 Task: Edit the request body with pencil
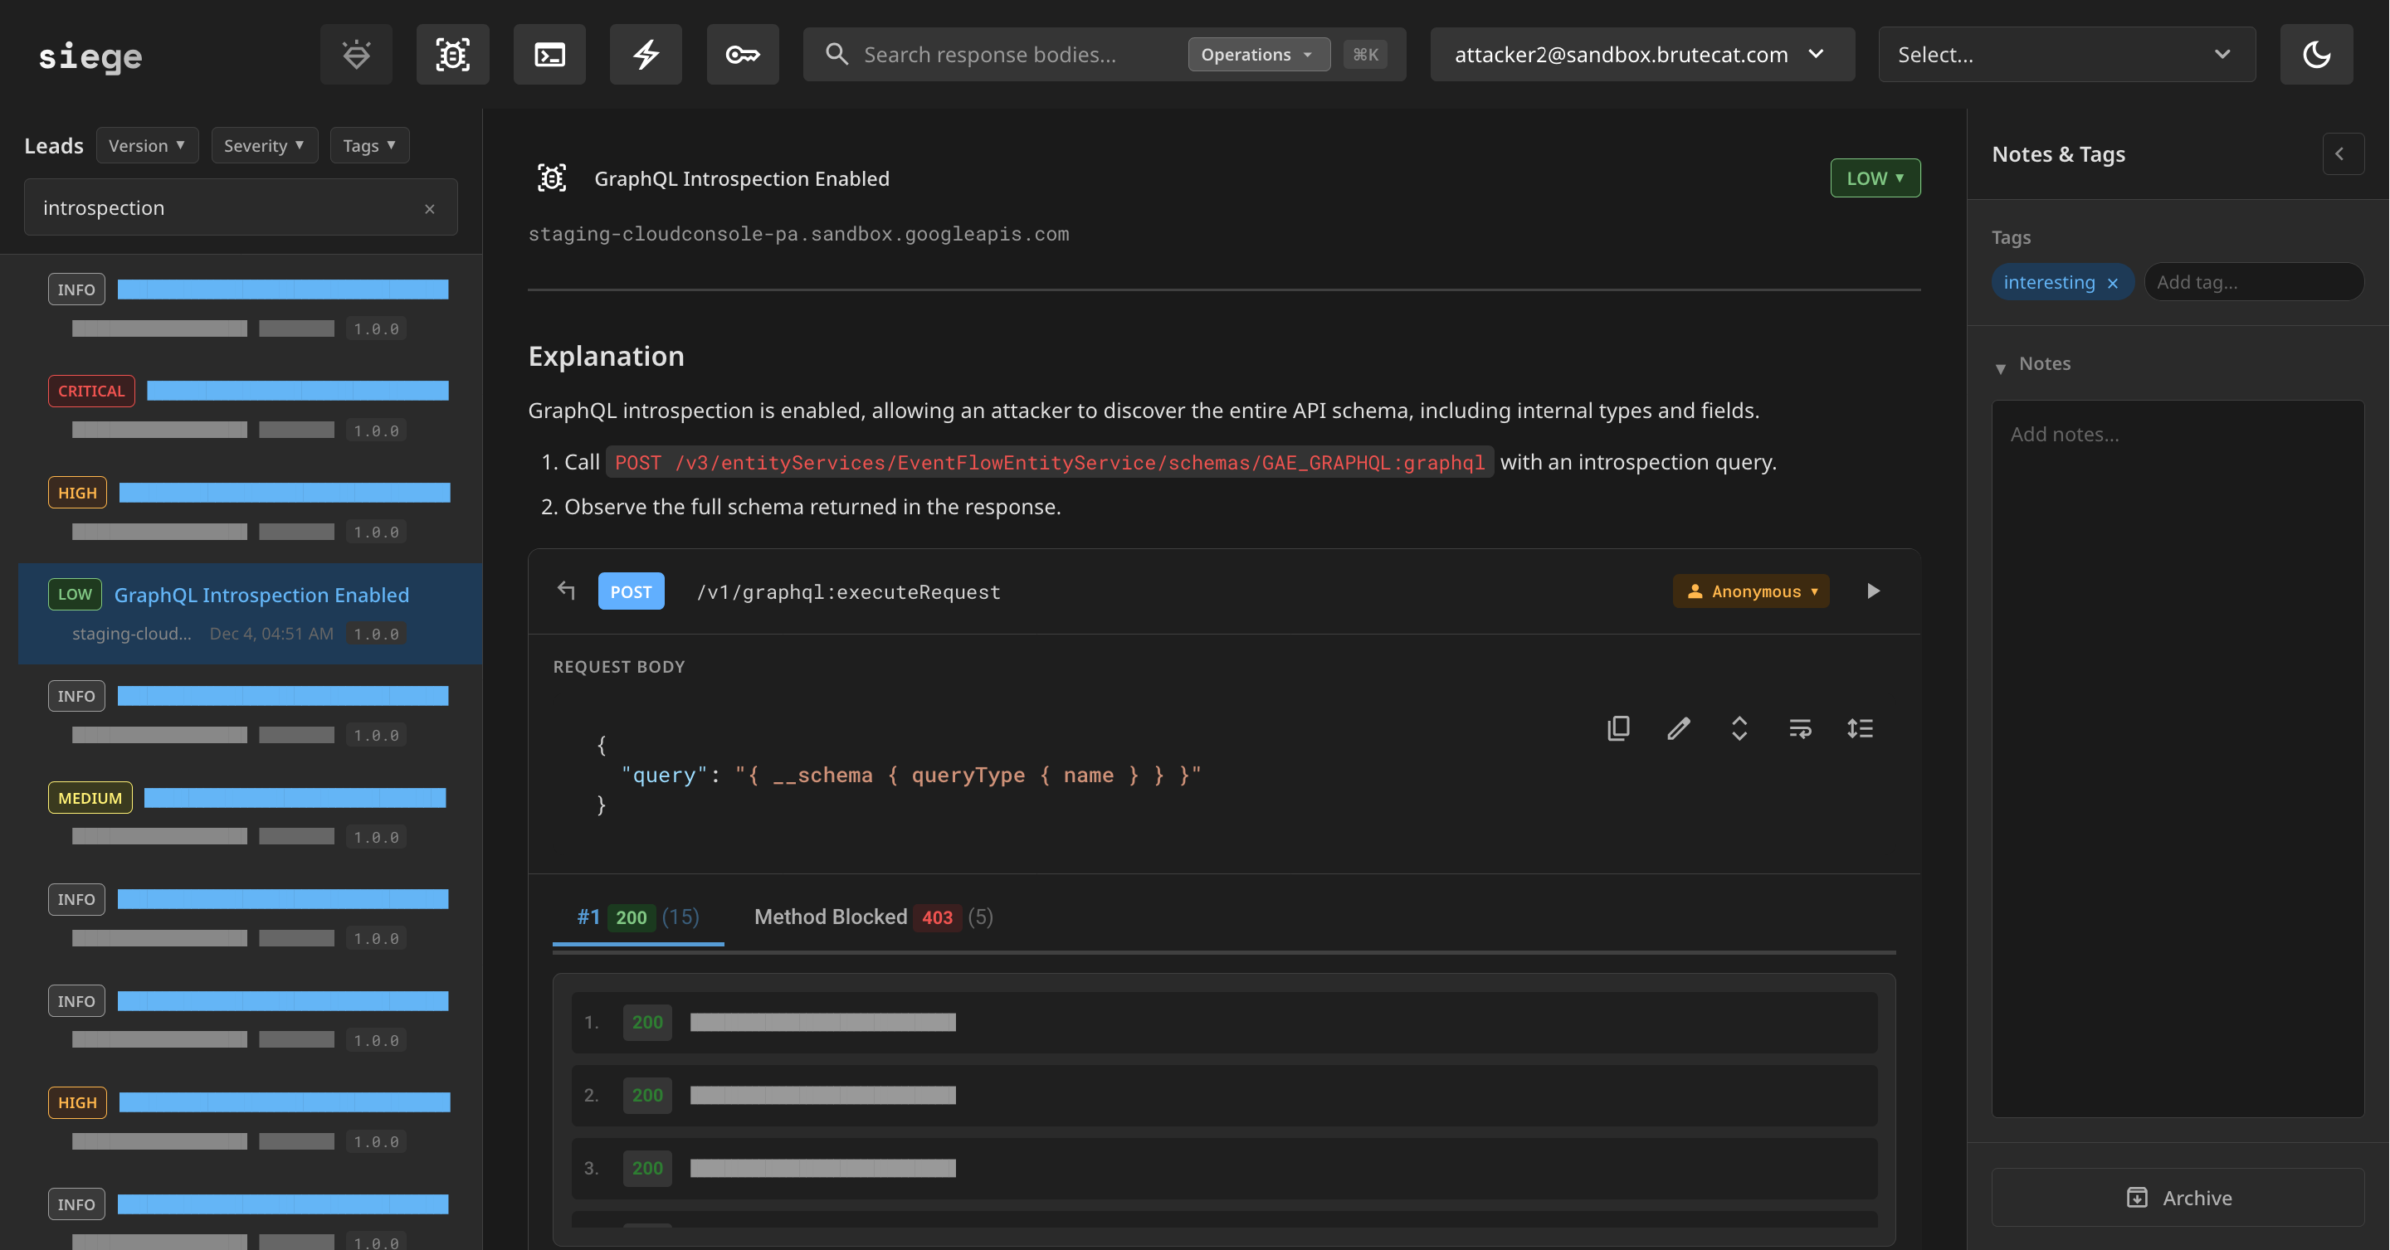click(1678, 729)
